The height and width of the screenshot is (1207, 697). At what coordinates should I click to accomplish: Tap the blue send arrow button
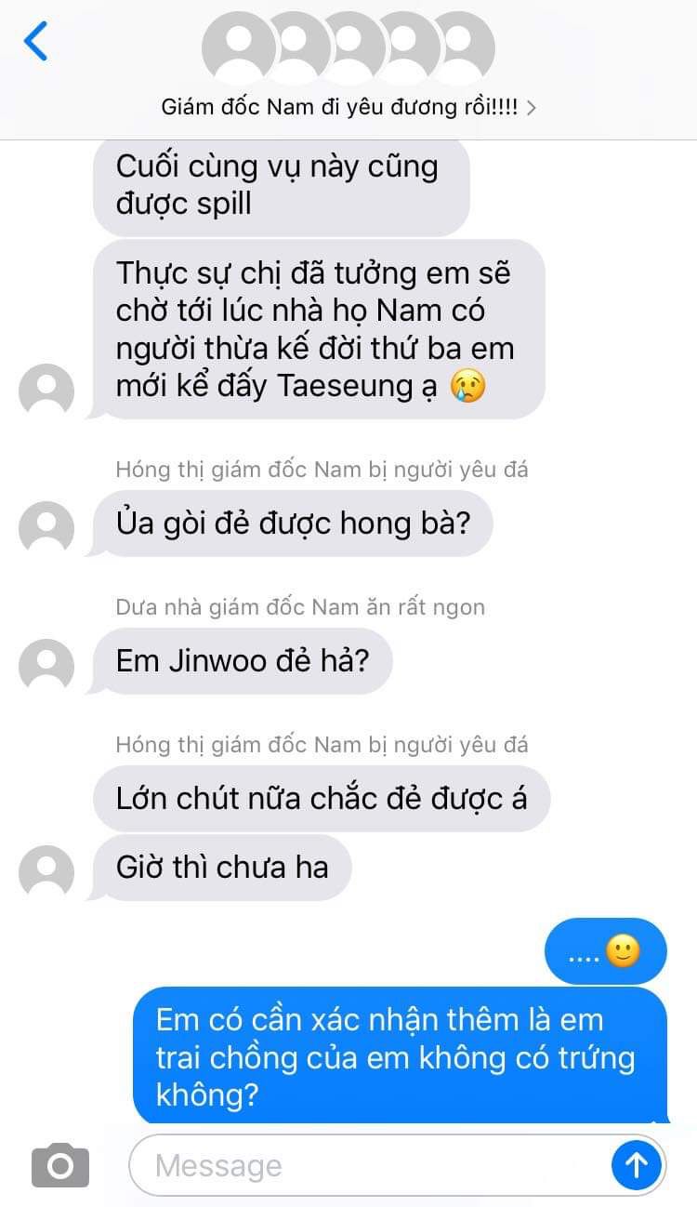(637, 1164)
